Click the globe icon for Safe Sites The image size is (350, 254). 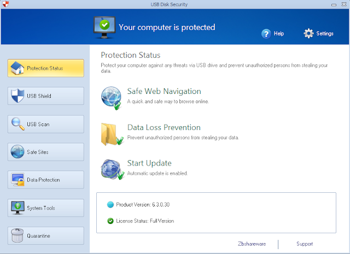(x=17, y=152)
